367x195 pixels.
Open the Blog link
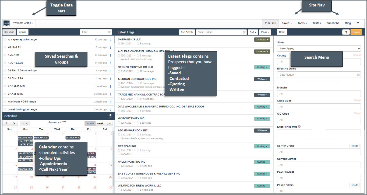(348, 23)
